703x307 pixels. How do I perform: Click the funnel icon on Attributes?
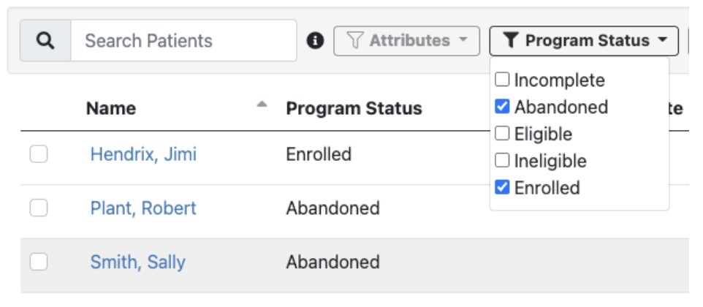(354, 41)
